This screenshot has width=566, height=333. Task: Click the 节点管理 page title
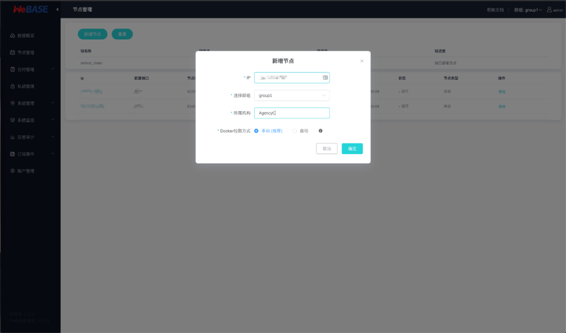tap(82, 9)
